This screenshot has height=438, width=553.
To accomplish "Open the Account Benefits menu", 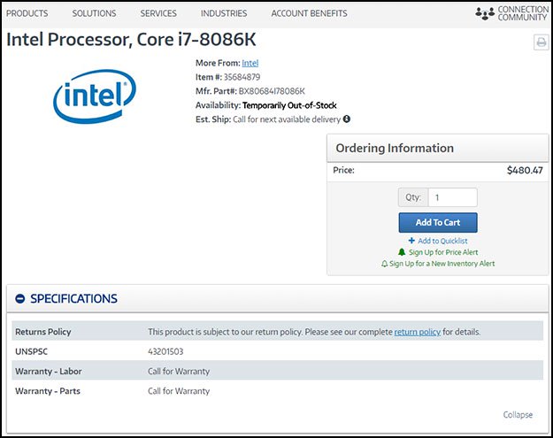I will (x=309, y=13).
